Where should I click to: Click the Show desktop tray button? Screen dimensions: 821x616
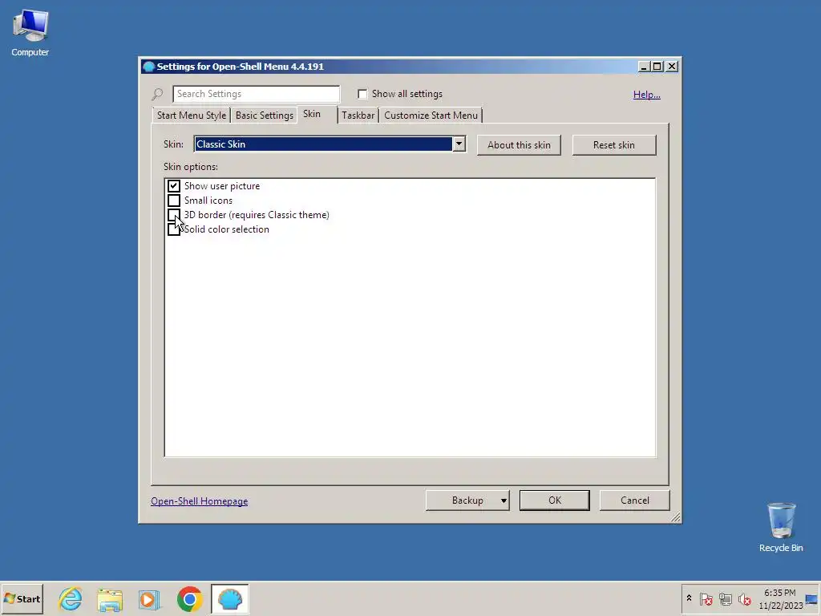812,598
